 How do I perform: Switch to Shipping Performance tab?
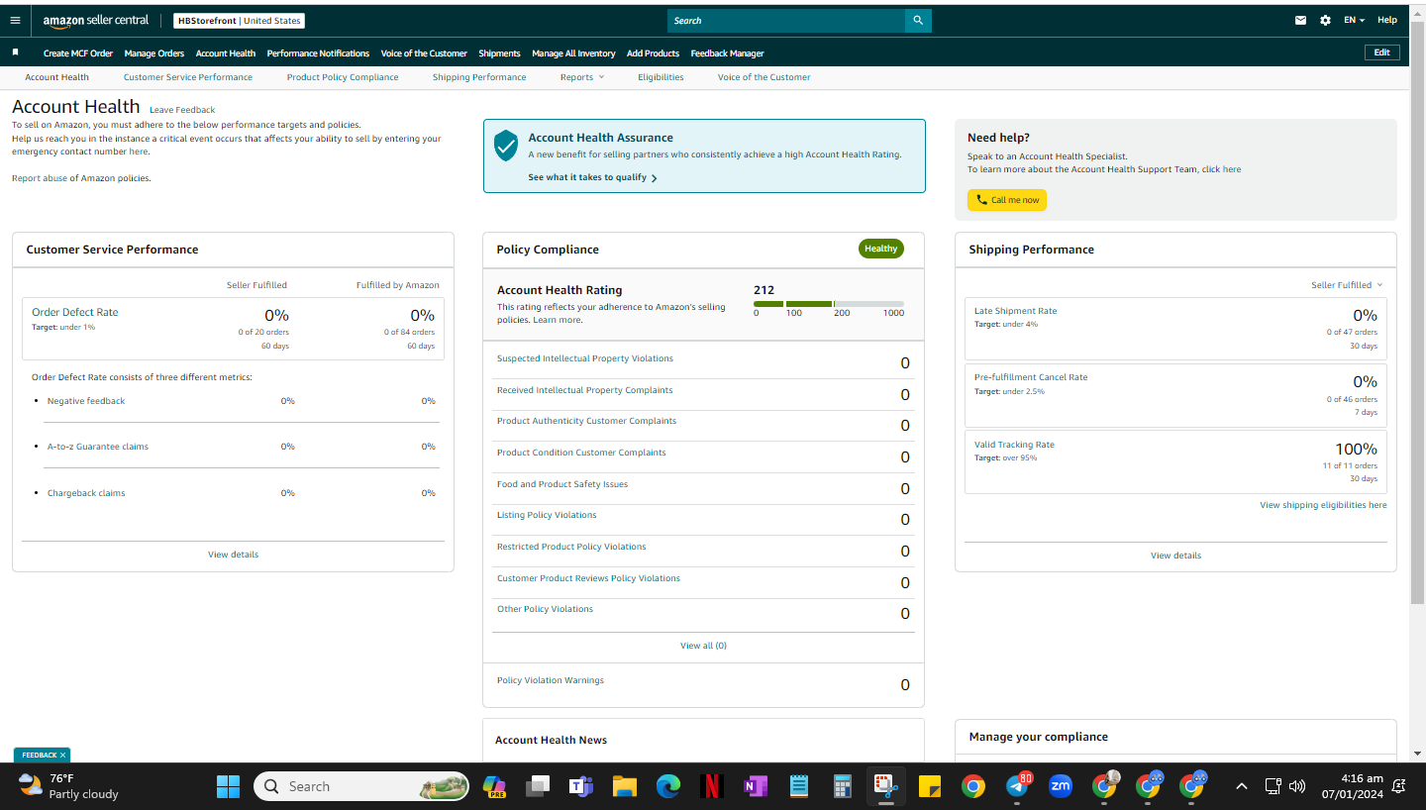[x=479, y=77]
